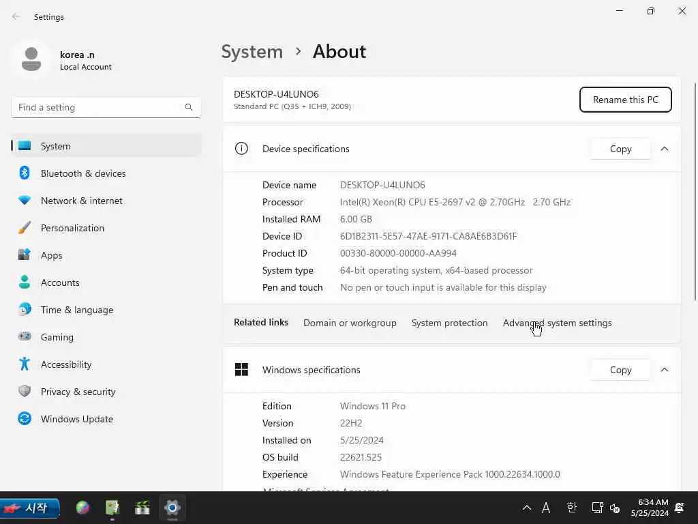The image size is (698, 524).
Task: Open the taskbar clock and date
Action: pyautogui.click(x=650, y=508)
